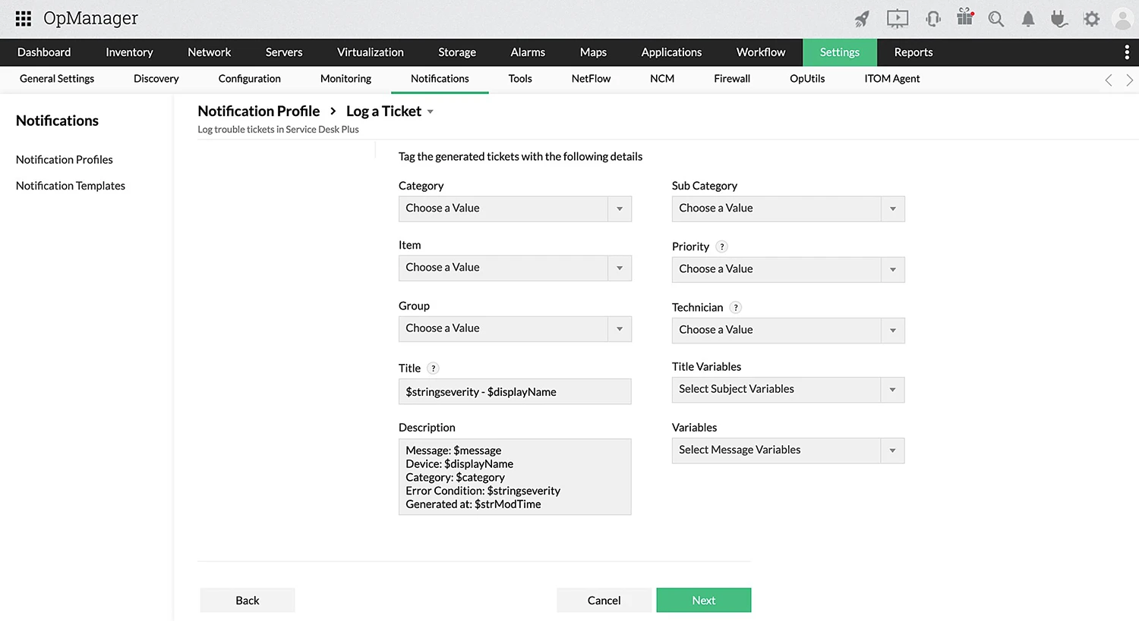This screenshot has width=1139, height=621.
Task: Show the Title help tooltip
Action: point(433,368)
